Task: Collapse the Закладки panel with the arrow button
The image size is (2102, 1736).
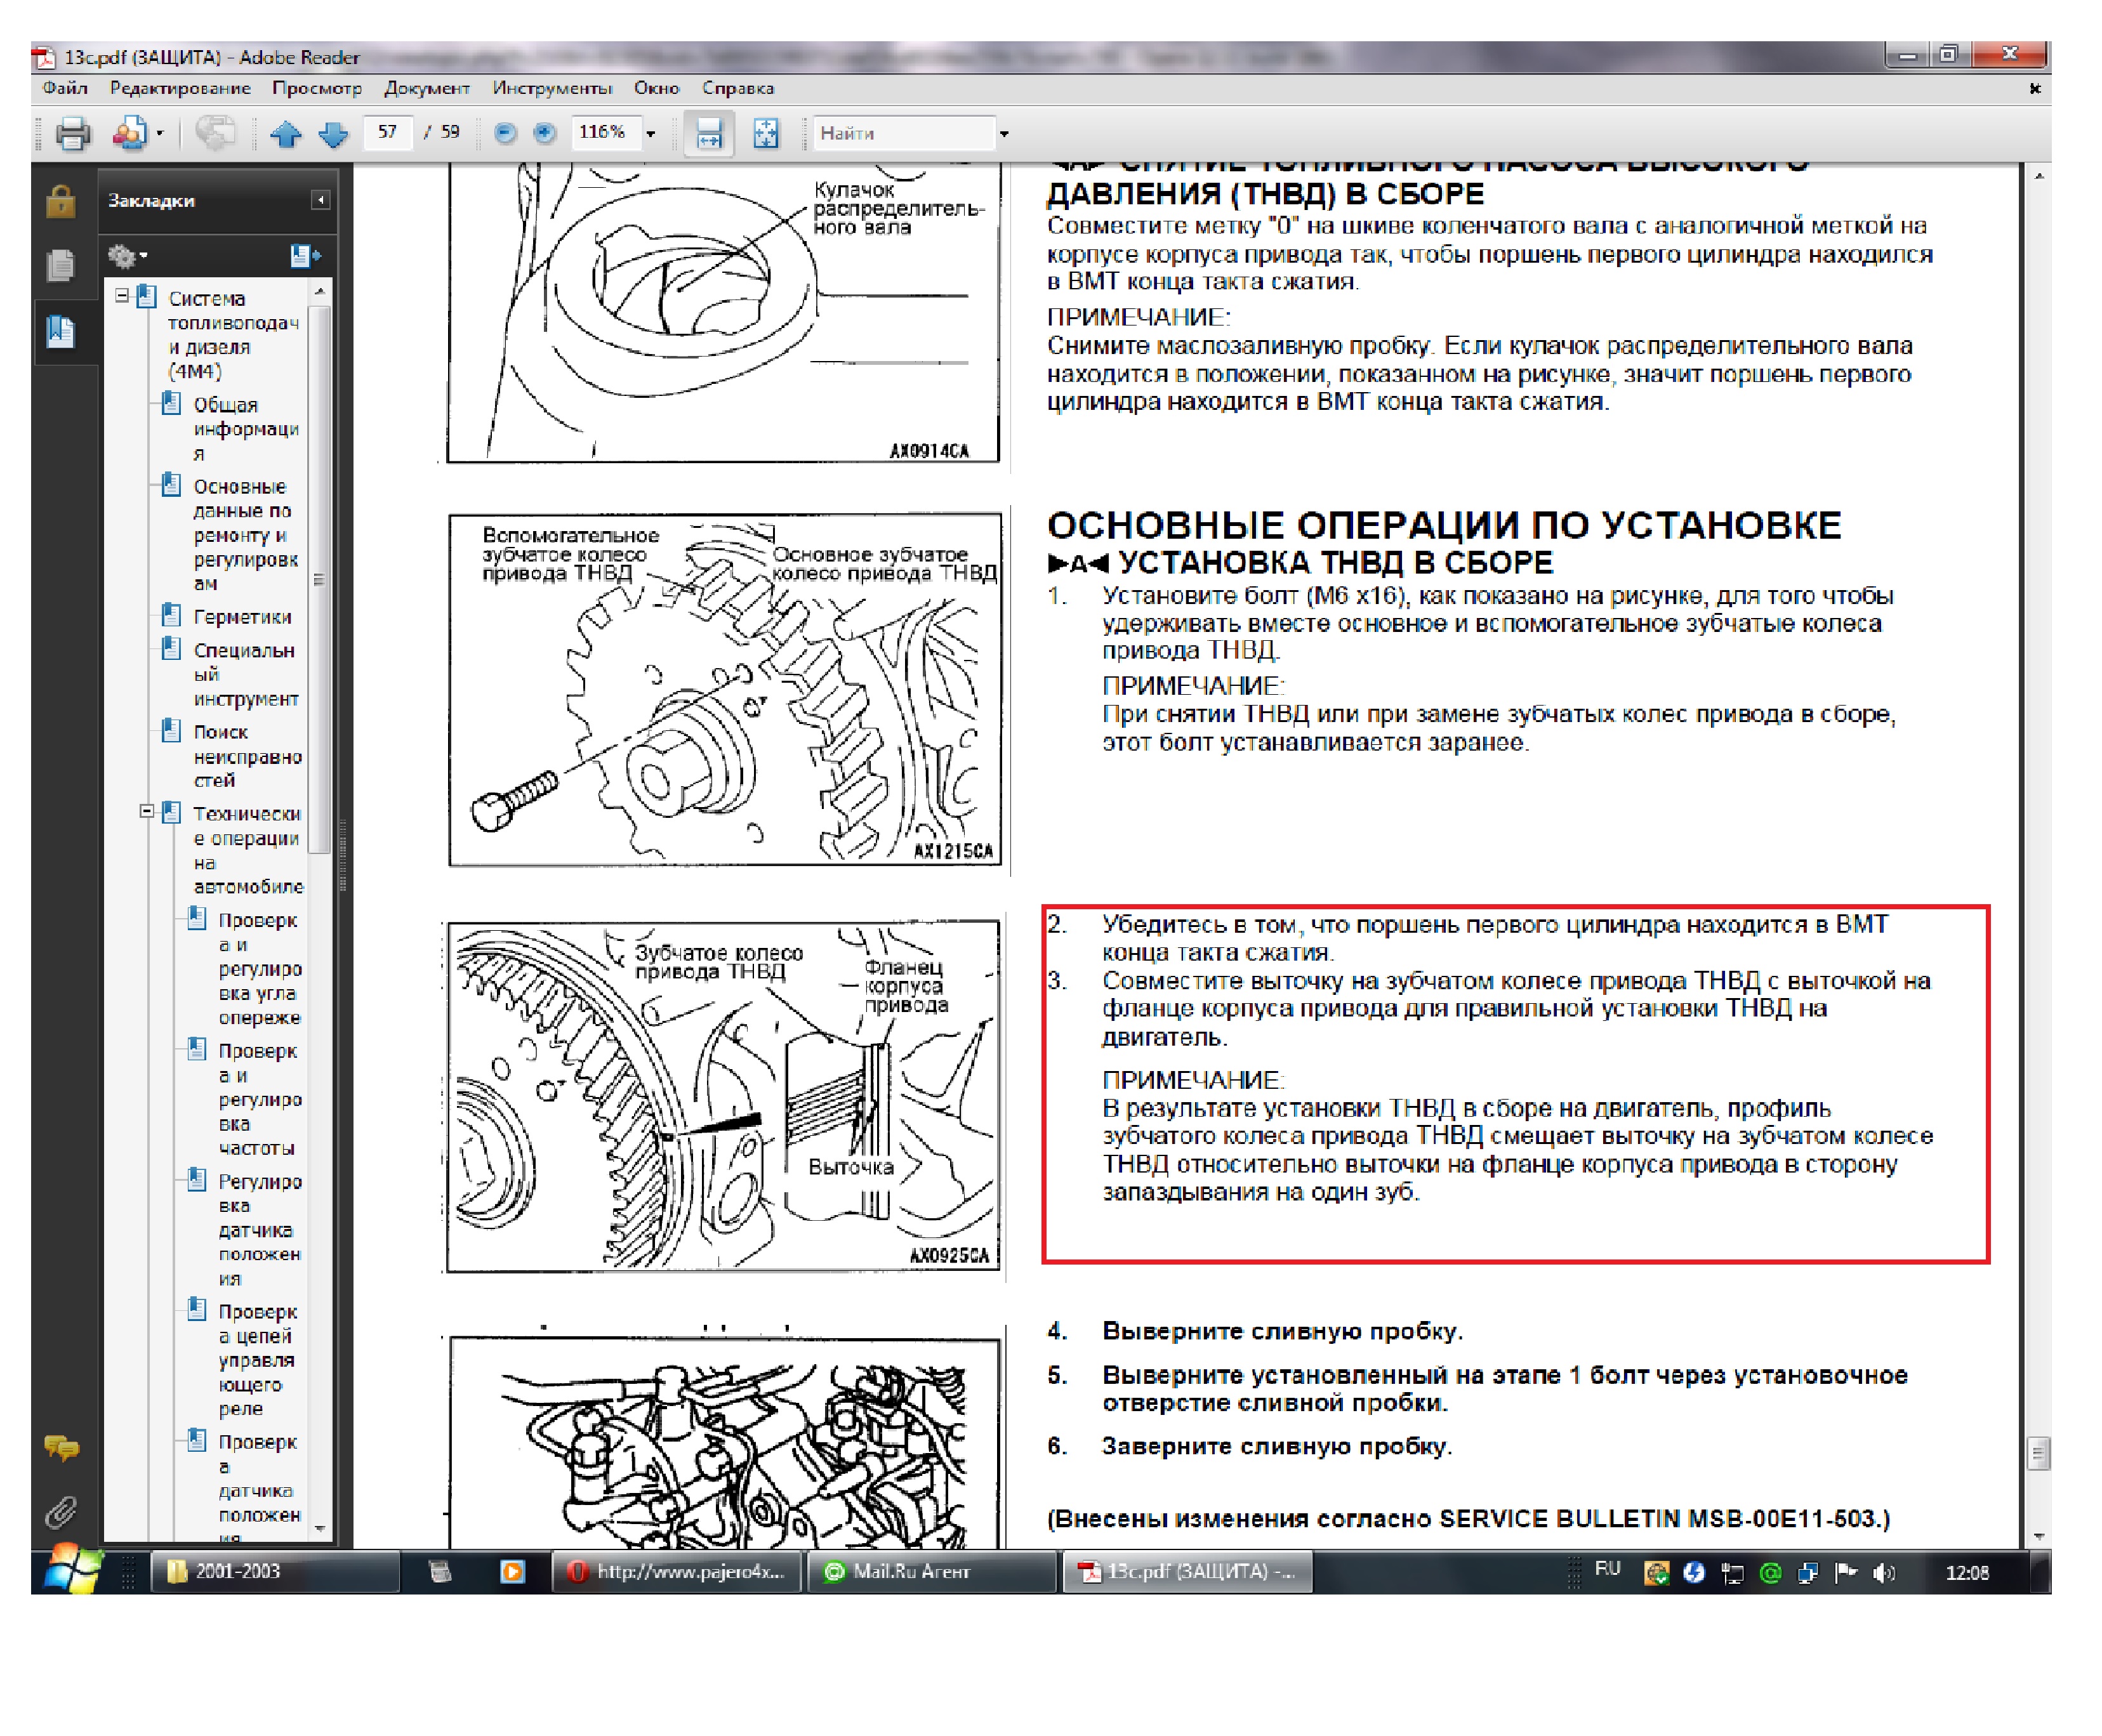Action: click(320, 200)
